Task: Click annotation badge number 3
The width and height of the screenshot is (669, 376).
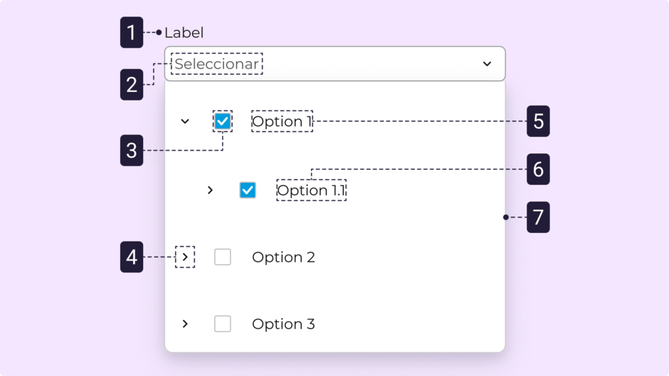Action: coord(131,151)
